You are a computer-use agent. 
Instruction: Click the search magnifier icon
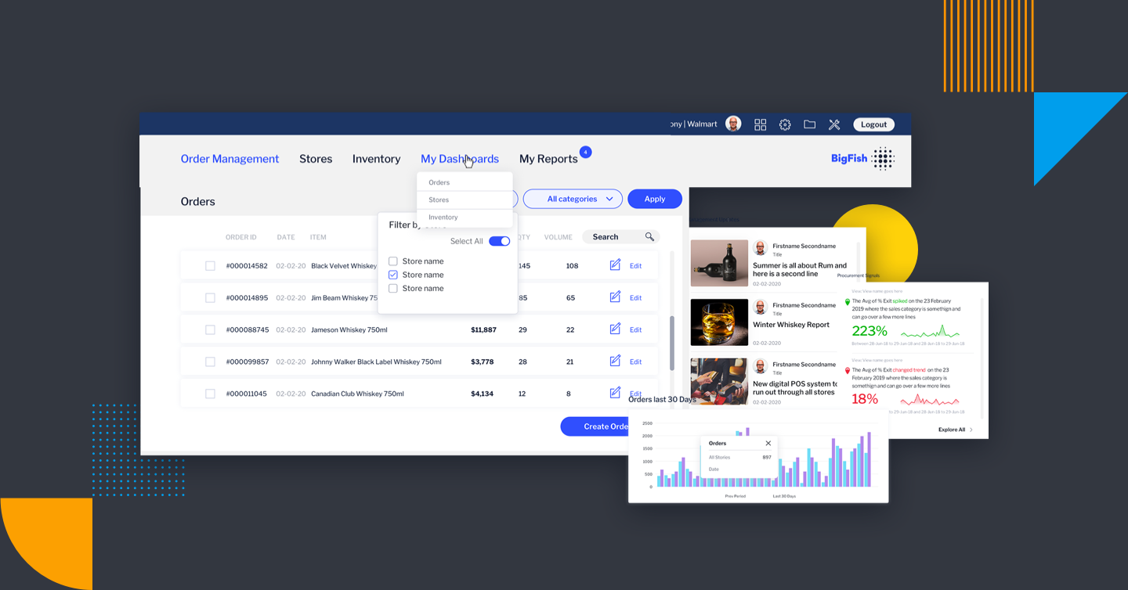(x=649, y=237)
